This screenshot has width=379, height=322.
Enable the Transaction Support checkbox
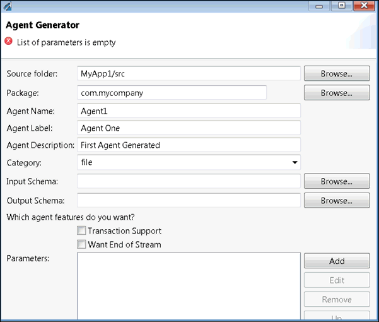point(81,231)
